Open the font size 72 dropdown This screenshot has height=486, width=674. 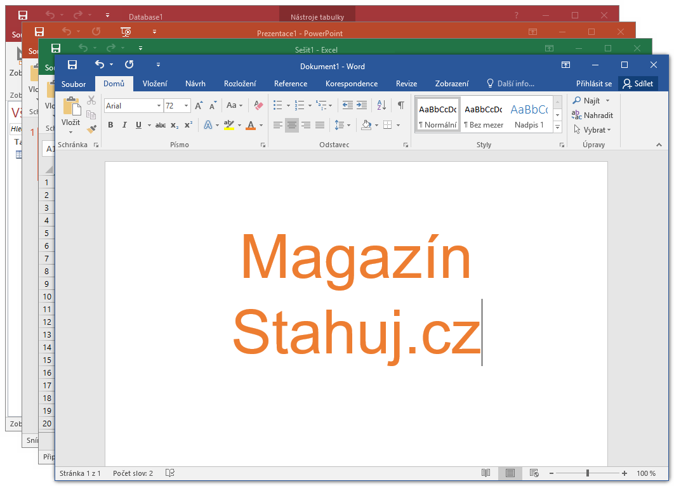click(x=186, y=106)
